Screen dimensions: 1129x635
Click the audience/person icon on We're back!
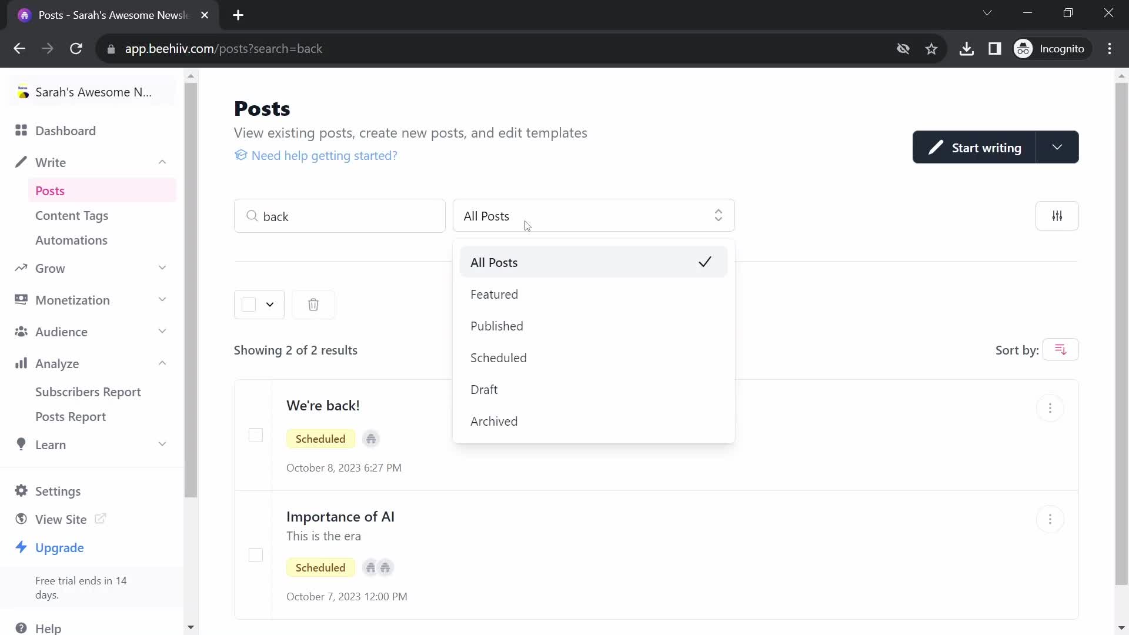pos(370,439)
